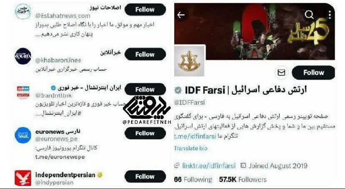
Task: Click Translate bio link
Action: pyautogui.click(x=191, y=148)
